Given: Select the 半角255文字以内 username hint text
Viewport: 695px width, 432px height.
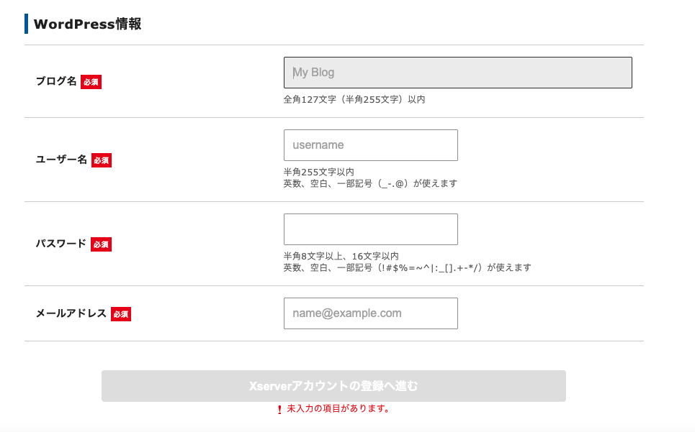Looking at the screenshot, I should (x=318, y=172).
